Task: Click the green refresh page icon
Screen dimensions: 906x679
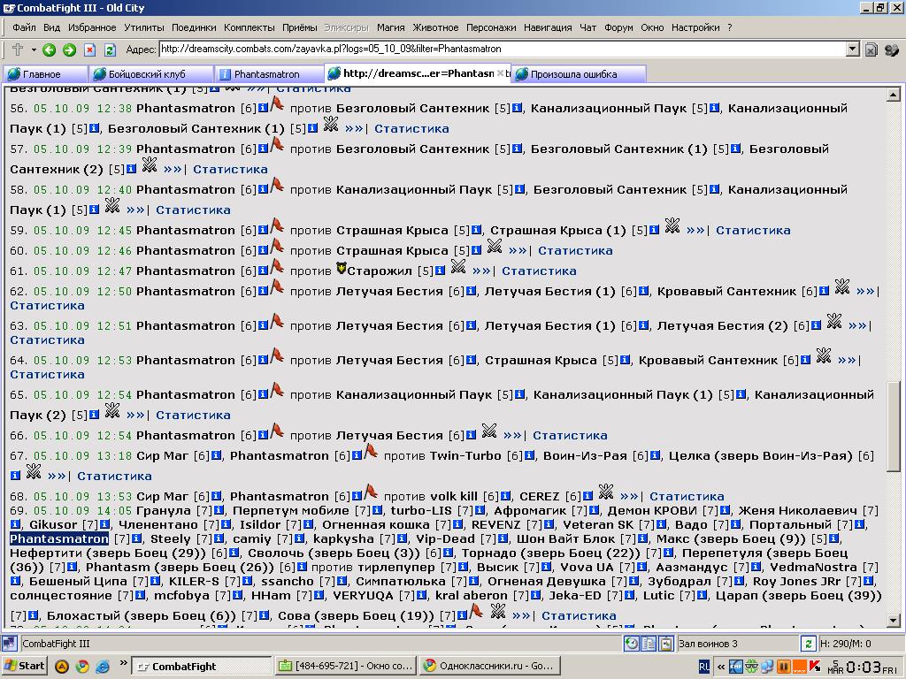Action: click(110, 50)
